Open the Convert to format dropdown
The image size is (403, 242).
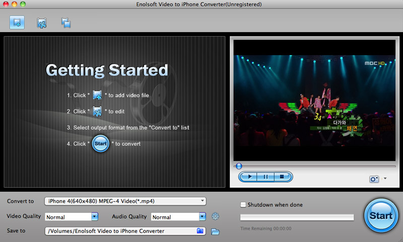click(x=125, y=201)
